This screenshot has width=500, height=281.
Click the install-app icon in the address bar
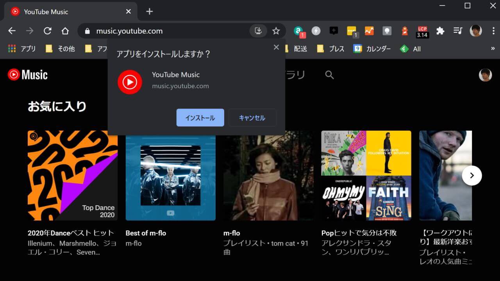pos(258,30)
